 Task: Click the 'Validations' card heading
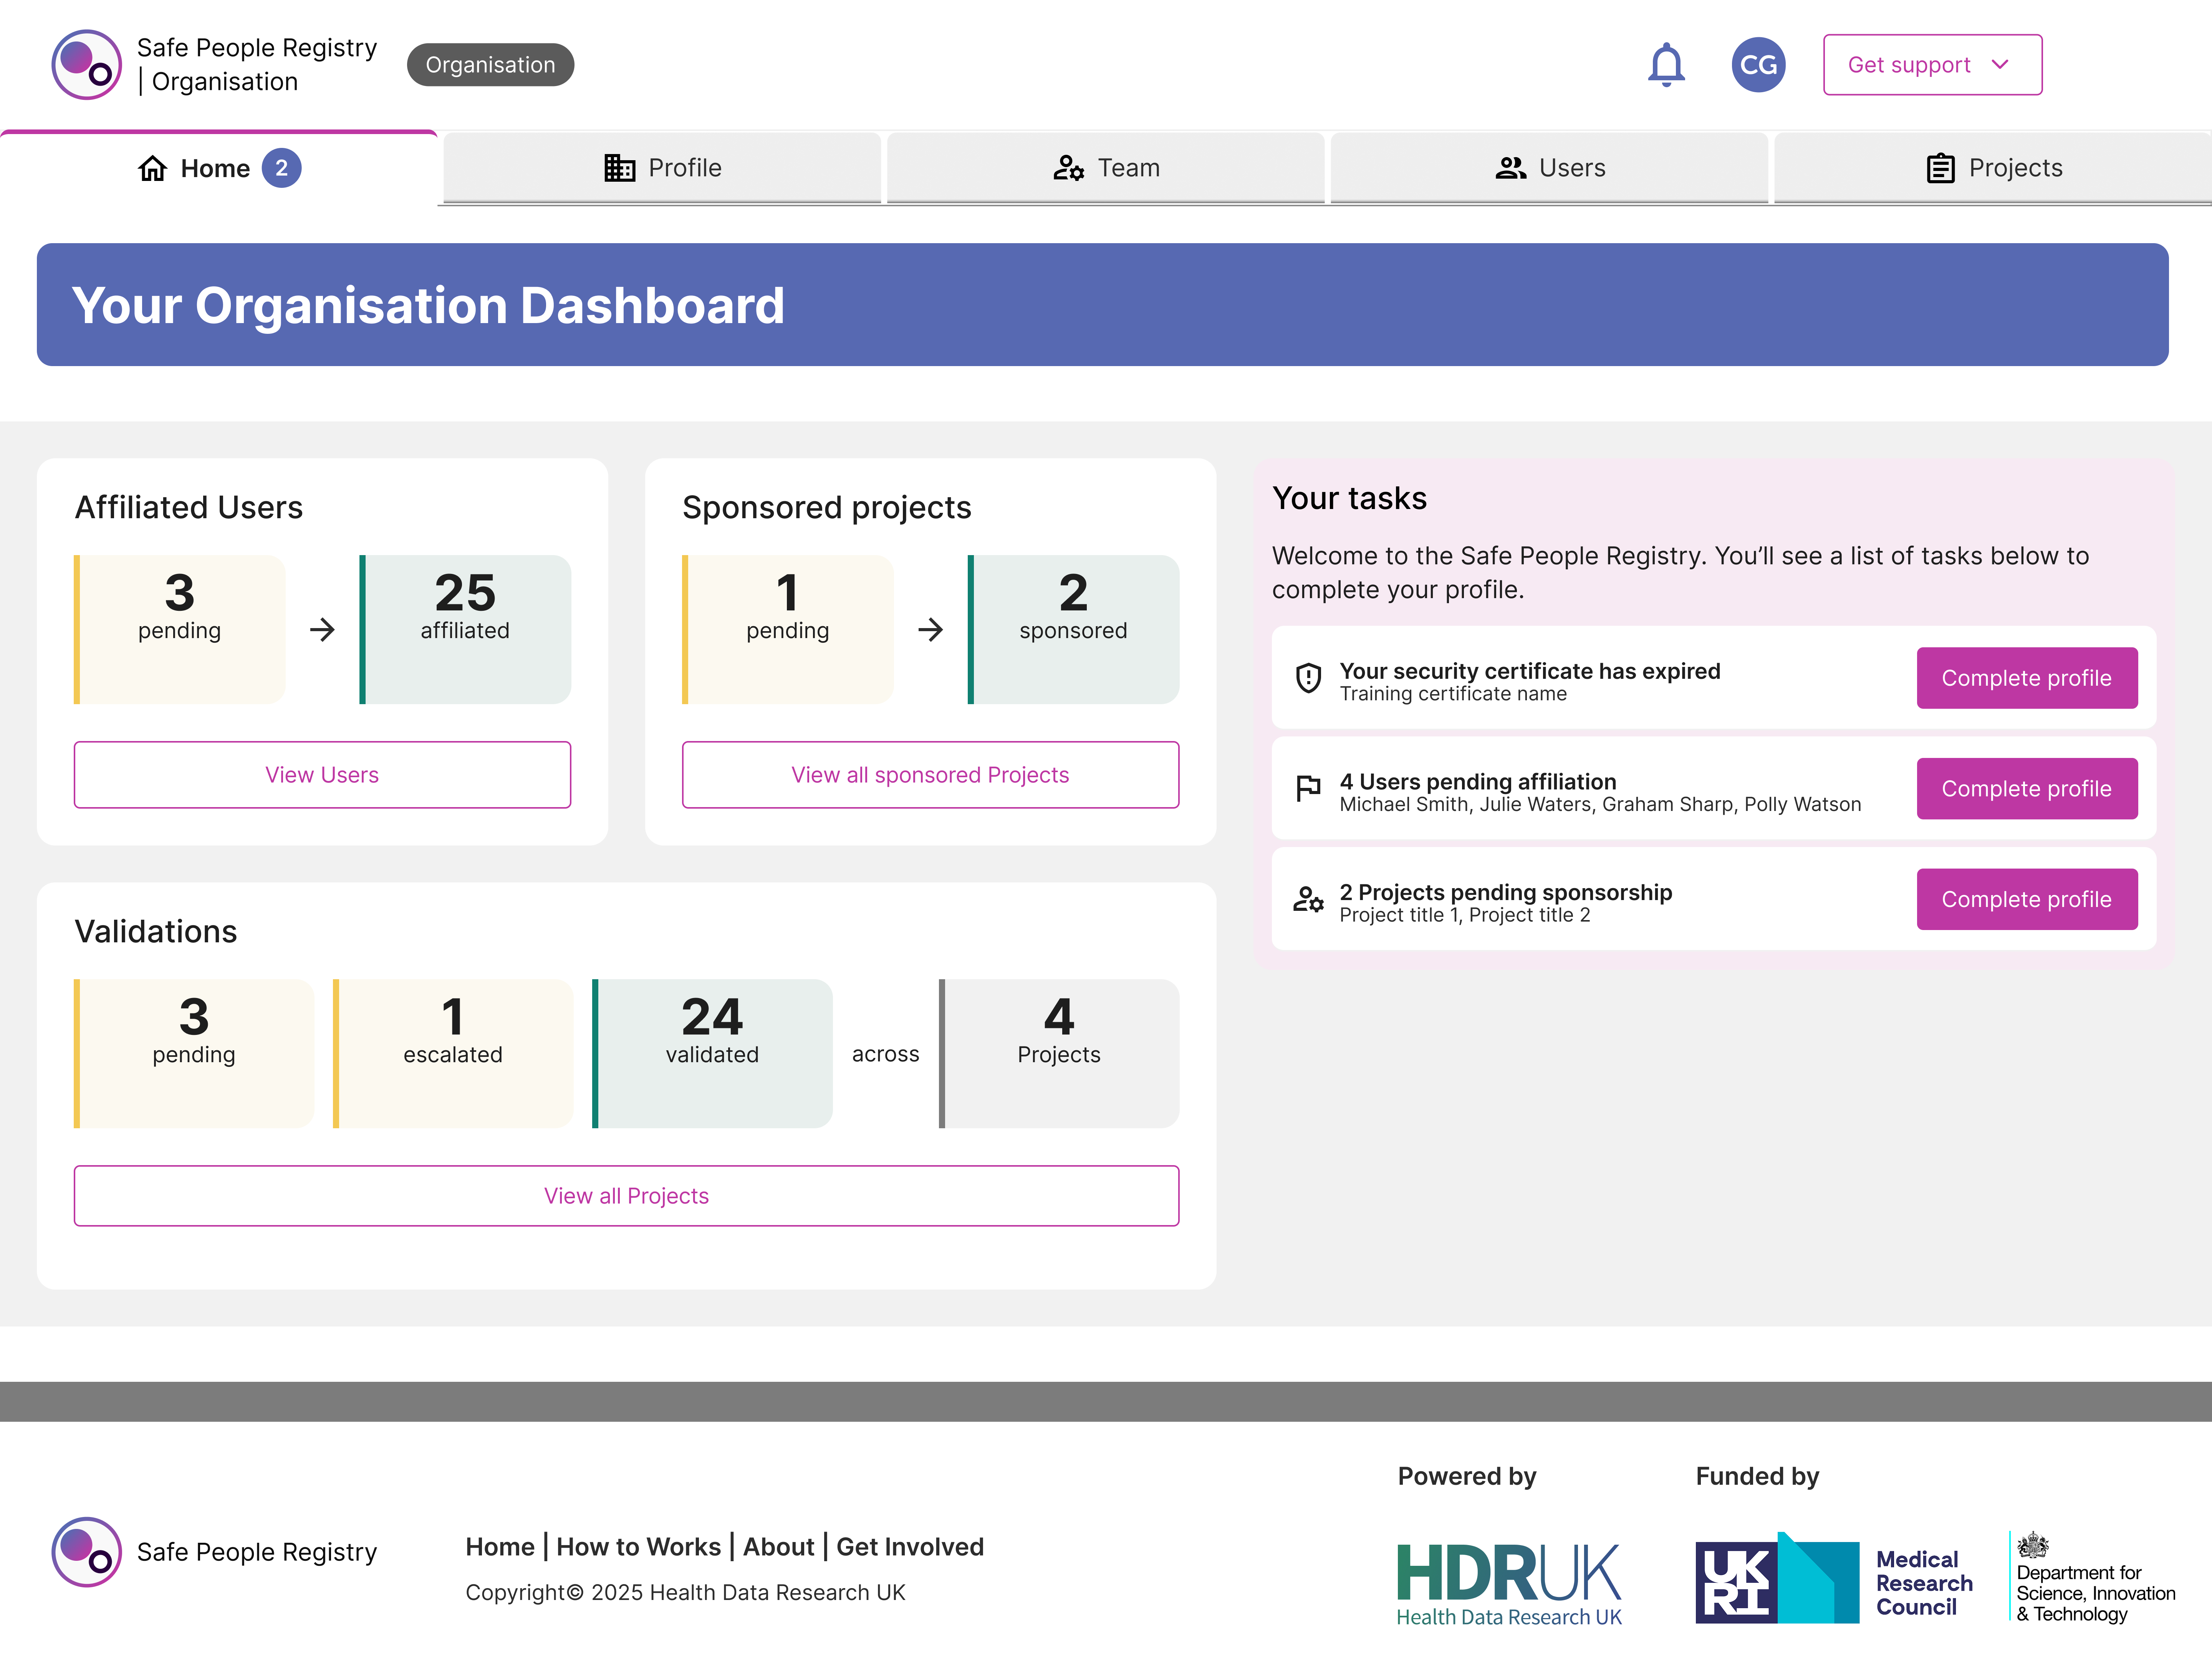[156, 932]
